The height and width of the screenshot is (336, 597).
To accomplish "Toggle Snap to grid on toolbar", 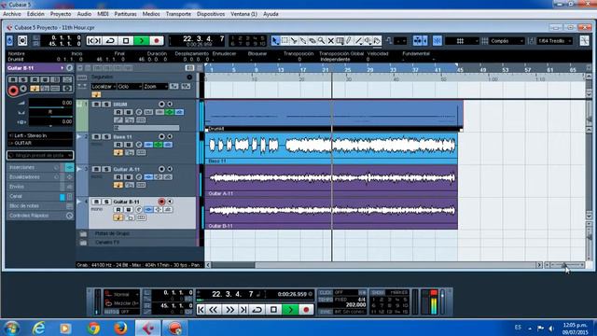I will (x=437, y=41).
